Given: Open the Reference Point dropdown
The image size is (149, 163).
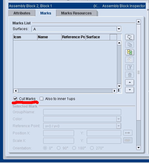Looking at the screenshot, I should pos(119,126).
